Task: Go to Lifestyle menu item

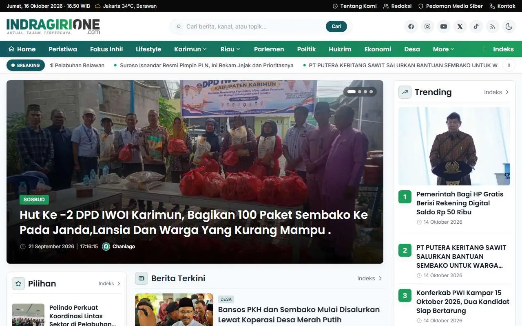Action: point(148,49)
